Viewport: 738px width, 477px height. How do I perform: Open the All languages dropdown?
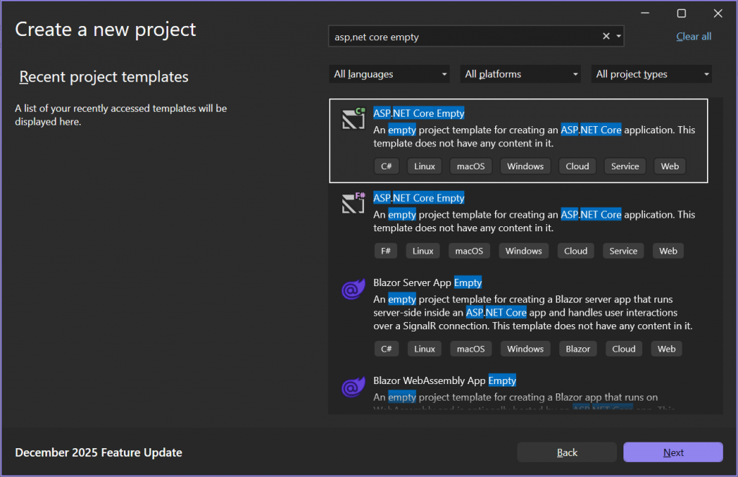(x=388, y=73)
